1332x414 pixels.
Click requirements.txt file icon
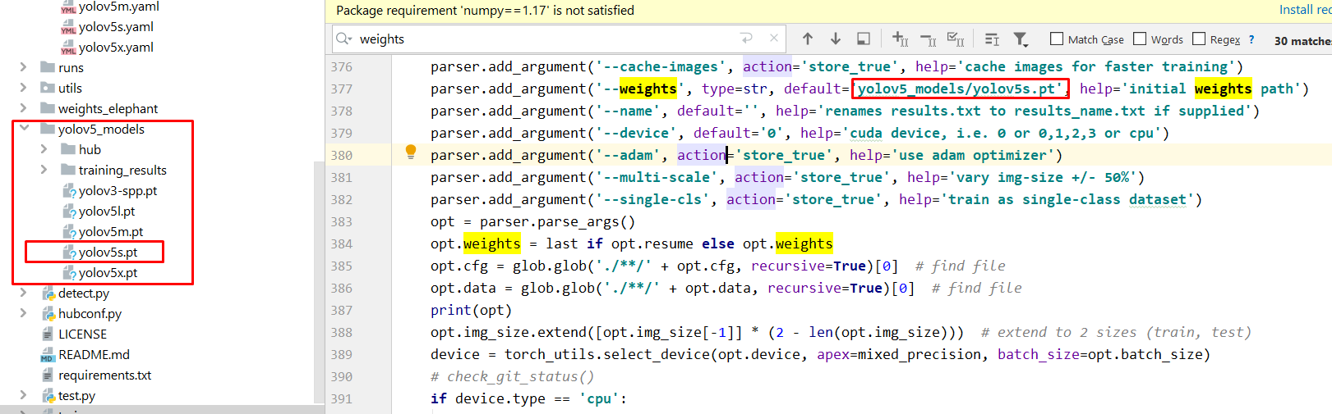[48, 375]
